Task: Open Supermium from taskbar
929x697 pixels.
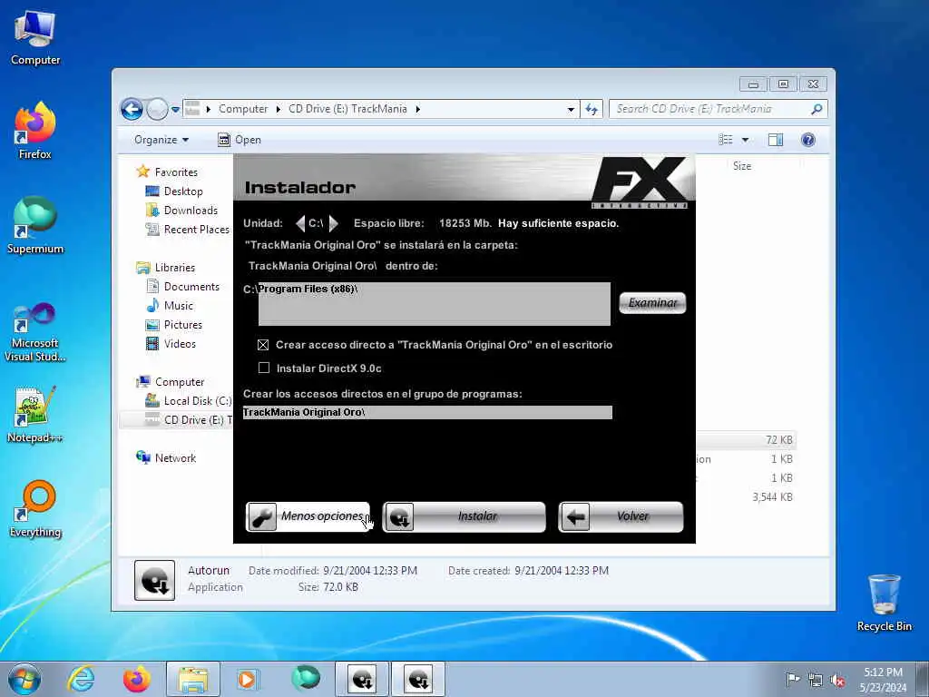Action: point(305,679)
